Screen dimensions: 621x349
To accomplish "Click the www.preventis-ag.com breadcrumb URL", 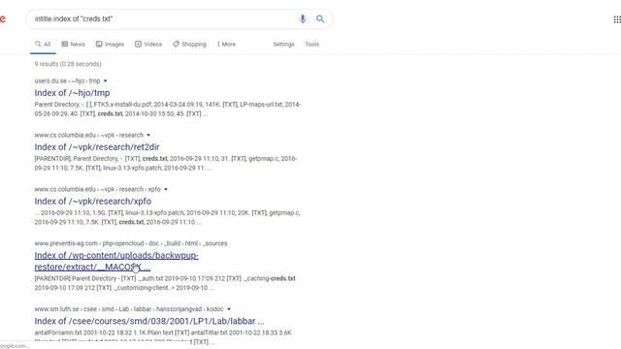I will tap(131, 243).
